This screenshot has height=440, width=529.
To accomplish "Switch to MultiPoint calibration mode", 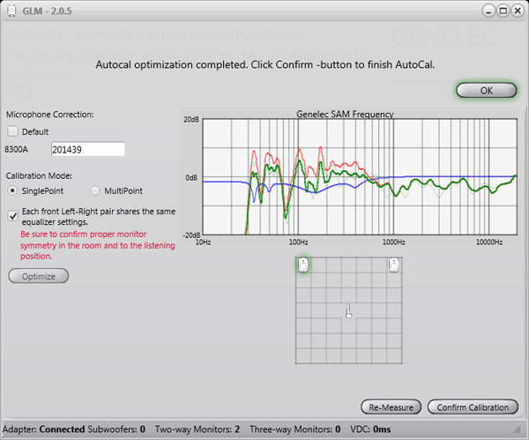I will [96, 190].
